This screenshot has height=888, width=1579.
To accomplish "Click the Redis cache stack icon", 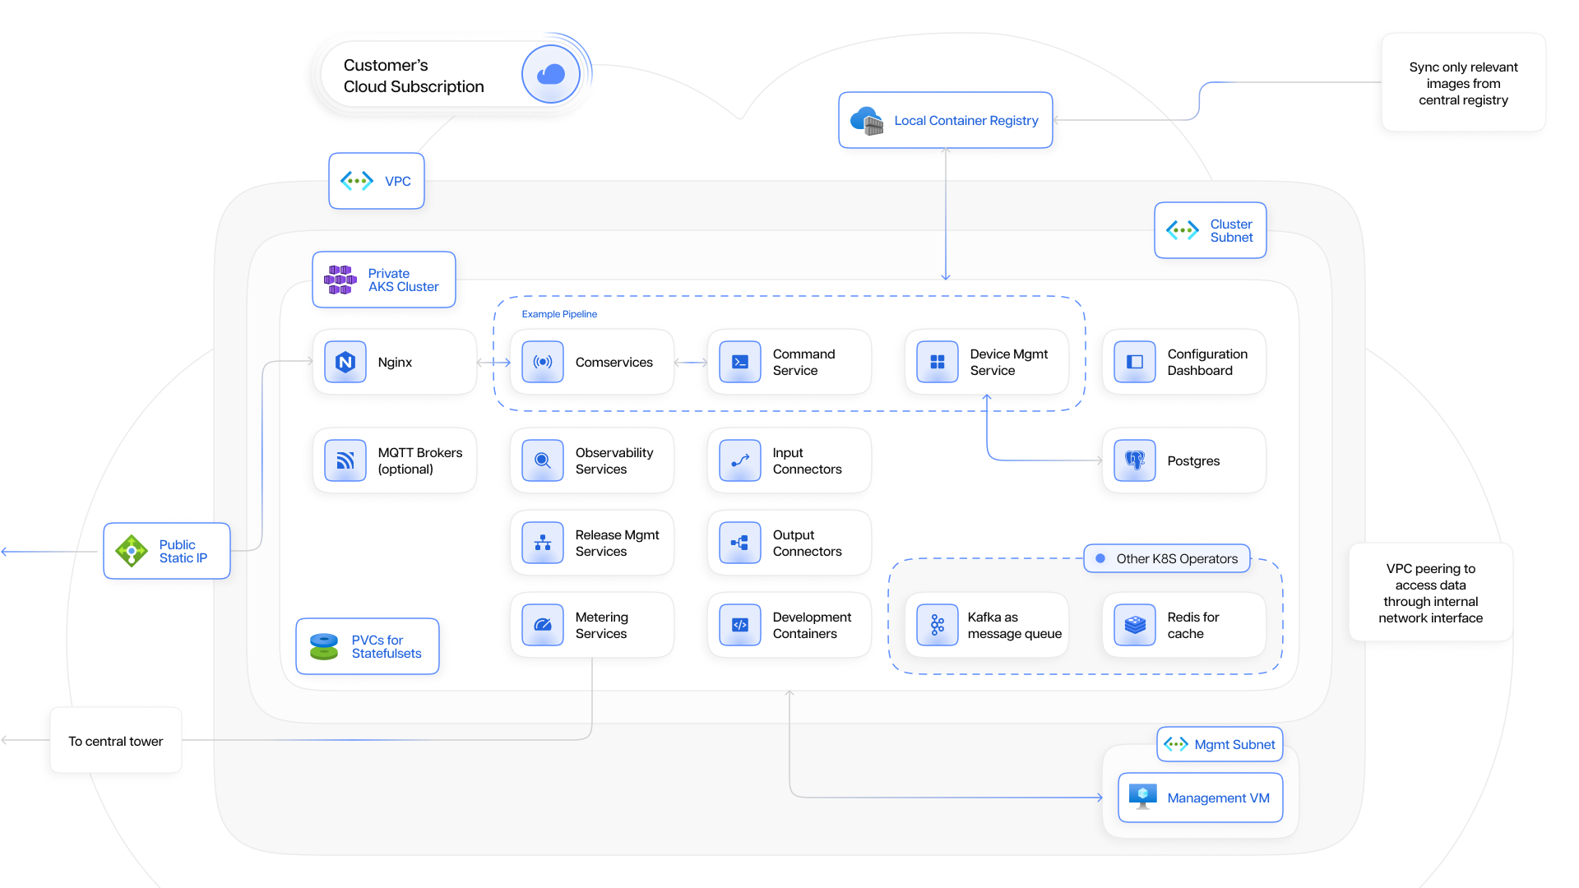I will coord(1135,625).
